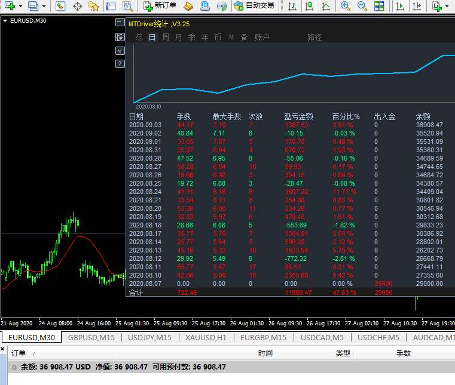Toggle auto scroll chart icon
Image resolution: width=455 pixels, height=385 pixels.
click(x=400, y=6)
